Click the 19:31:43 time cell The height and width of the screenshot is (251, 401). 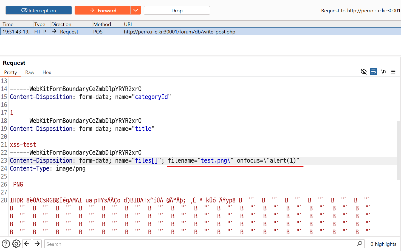17,32
